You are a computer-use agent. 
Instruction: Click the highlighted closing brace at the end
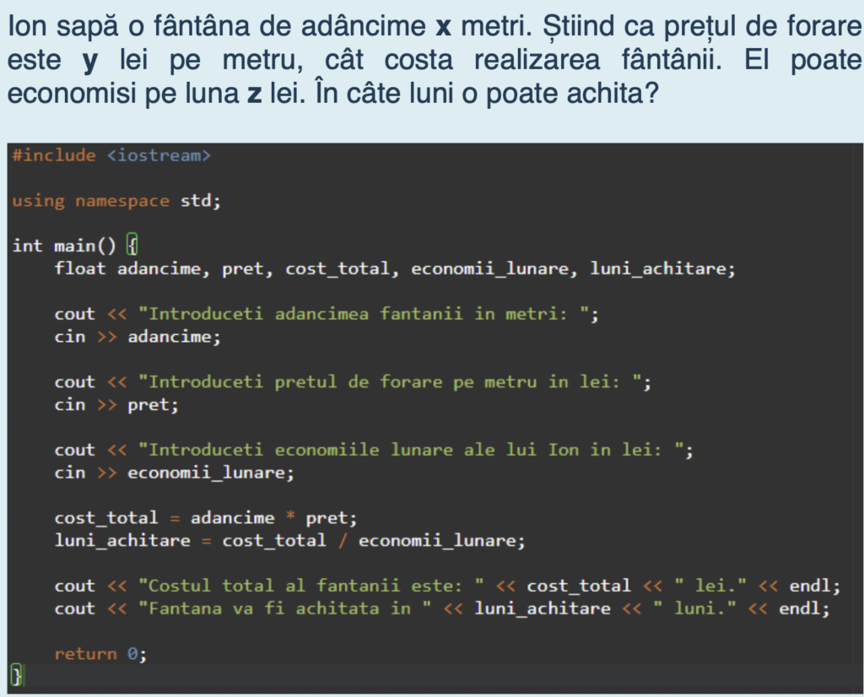(16, 675)
